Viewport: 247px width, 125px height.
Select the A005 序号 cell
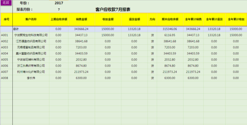pos(6,60)
